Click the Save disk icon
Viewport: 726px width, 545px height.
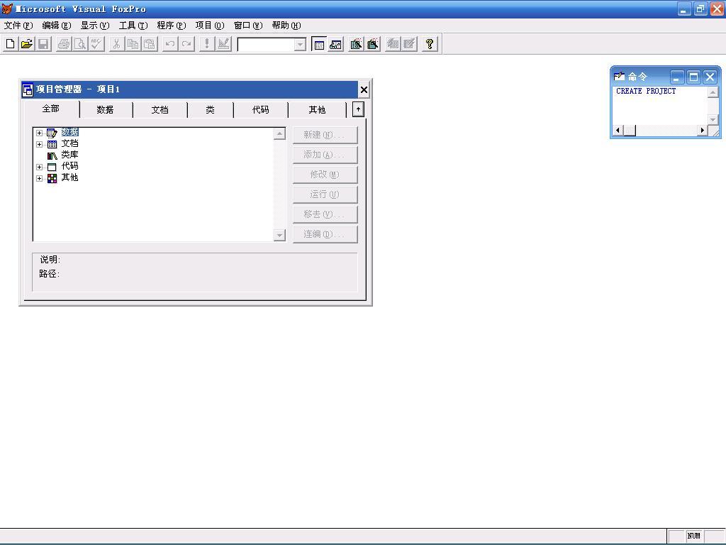[43, 44]
